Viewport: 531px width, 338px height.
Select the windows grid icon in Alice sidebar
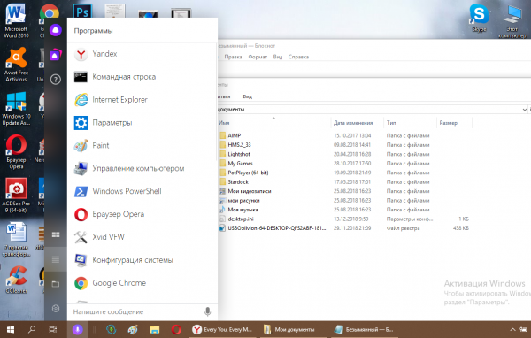coord(56,234)
